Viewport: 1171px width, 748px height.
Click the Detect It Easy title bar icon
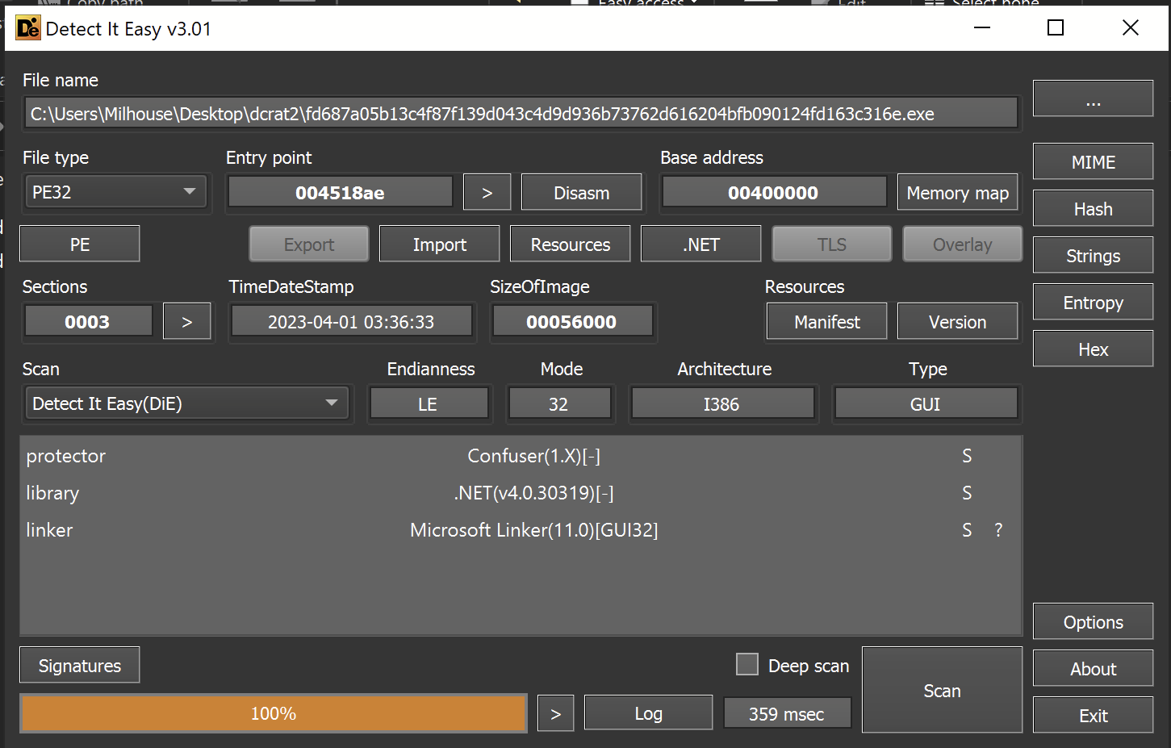[27, 28]
